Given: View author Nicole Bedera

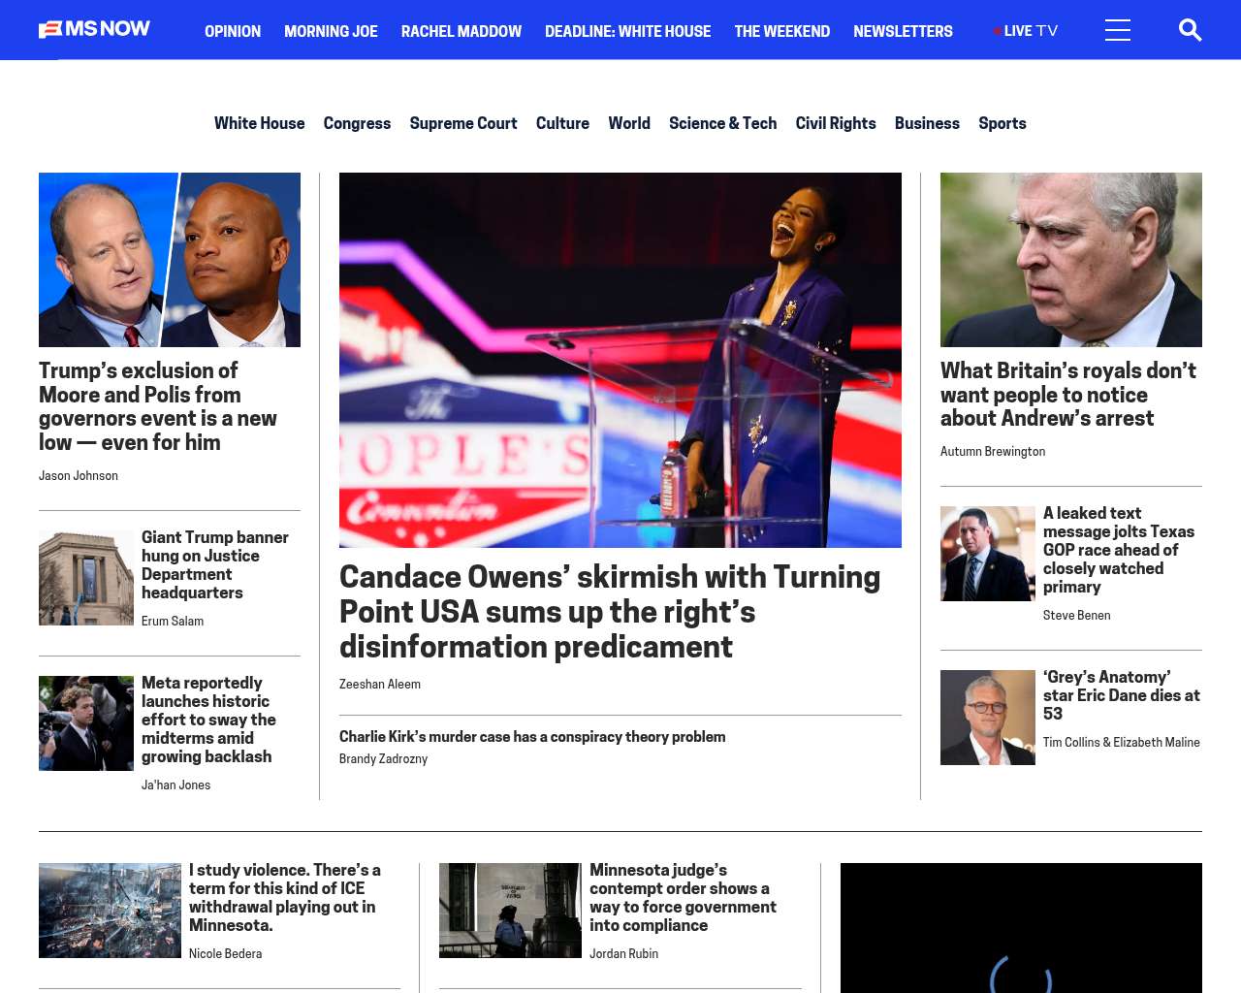Looking at the screenshot, I should click(225, 953).
